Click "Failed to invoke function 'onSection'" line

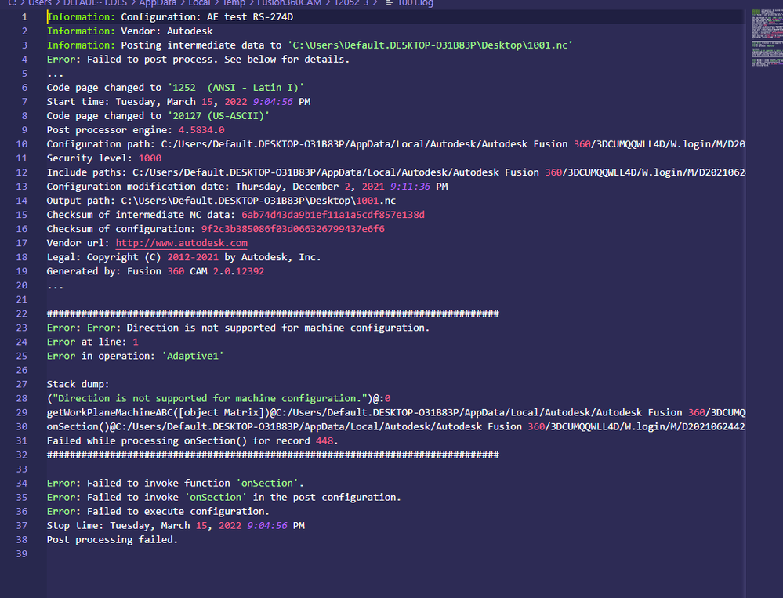[176, 484]
